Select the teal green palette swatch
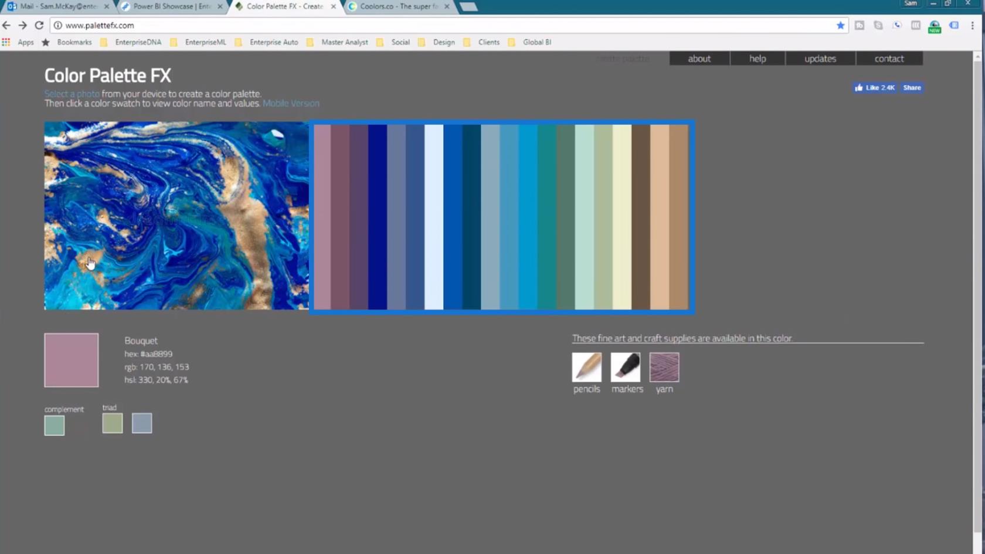Image resolution: width=985 pixels, height=554 pixels. point(547,217)
